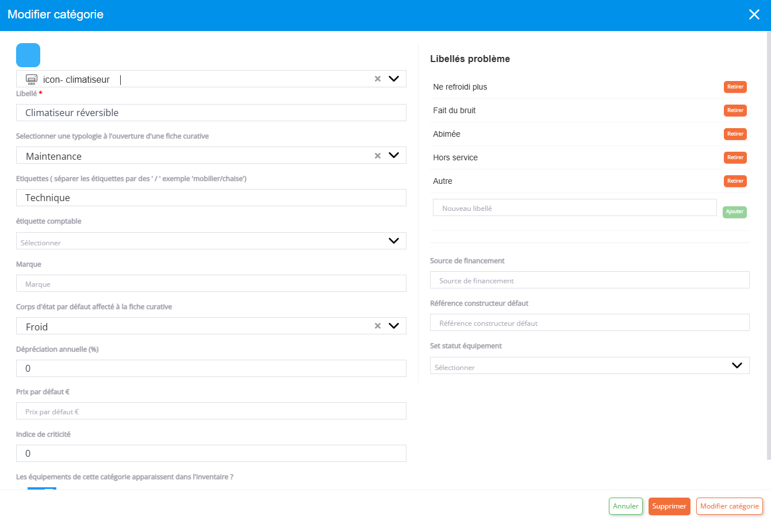Viewport: 771px width, 520px height.
Task: Expand the Froid corps d'état dropdown arrow
Action: click(394, 326)
